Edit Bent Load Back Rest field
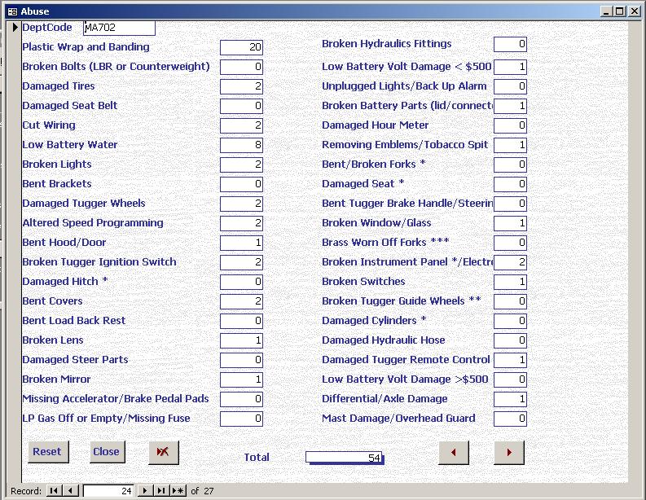 (x=241, y=321)
